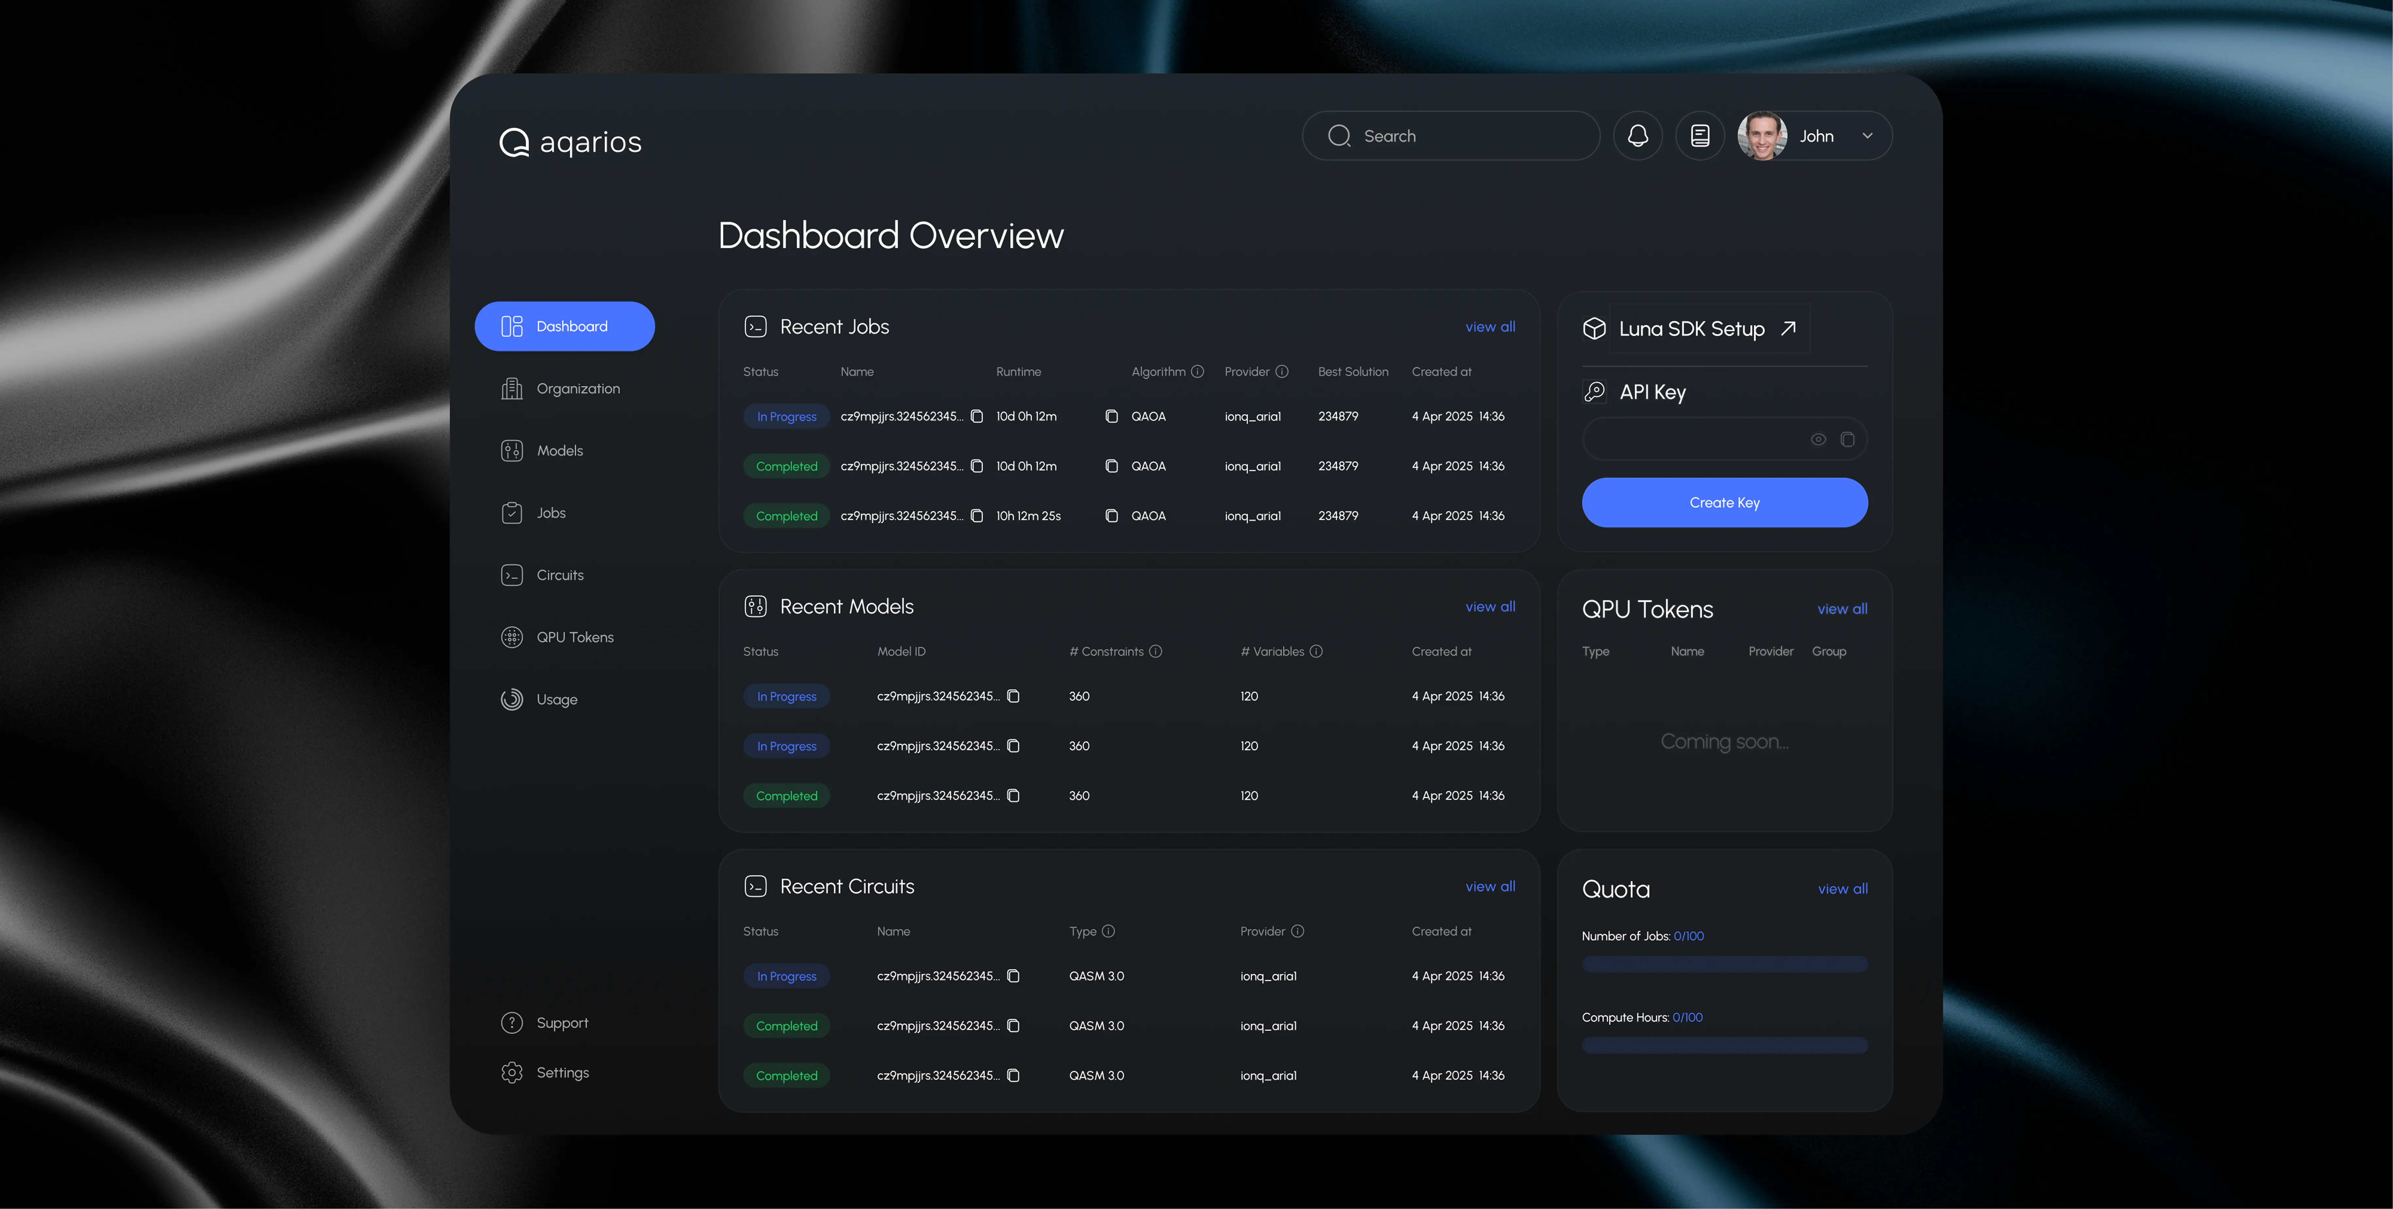Click the Create Key button
This screenshot has width=2393, height=1209.
1724,502
